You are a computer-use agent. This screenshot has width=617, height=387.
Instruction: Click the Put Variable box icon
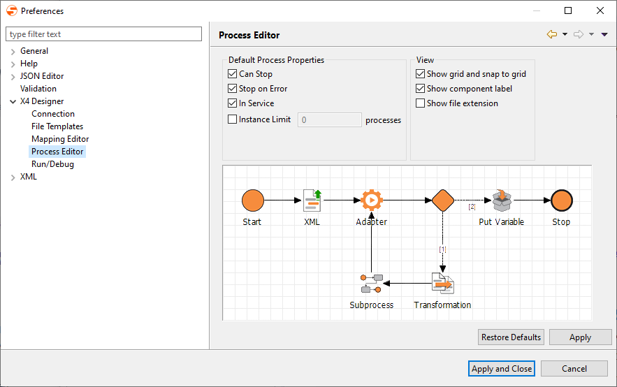501,200
